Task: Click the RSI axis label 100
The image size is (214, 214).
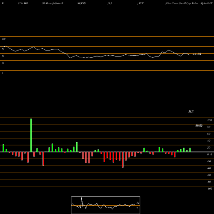Action: tap(3, 39)
